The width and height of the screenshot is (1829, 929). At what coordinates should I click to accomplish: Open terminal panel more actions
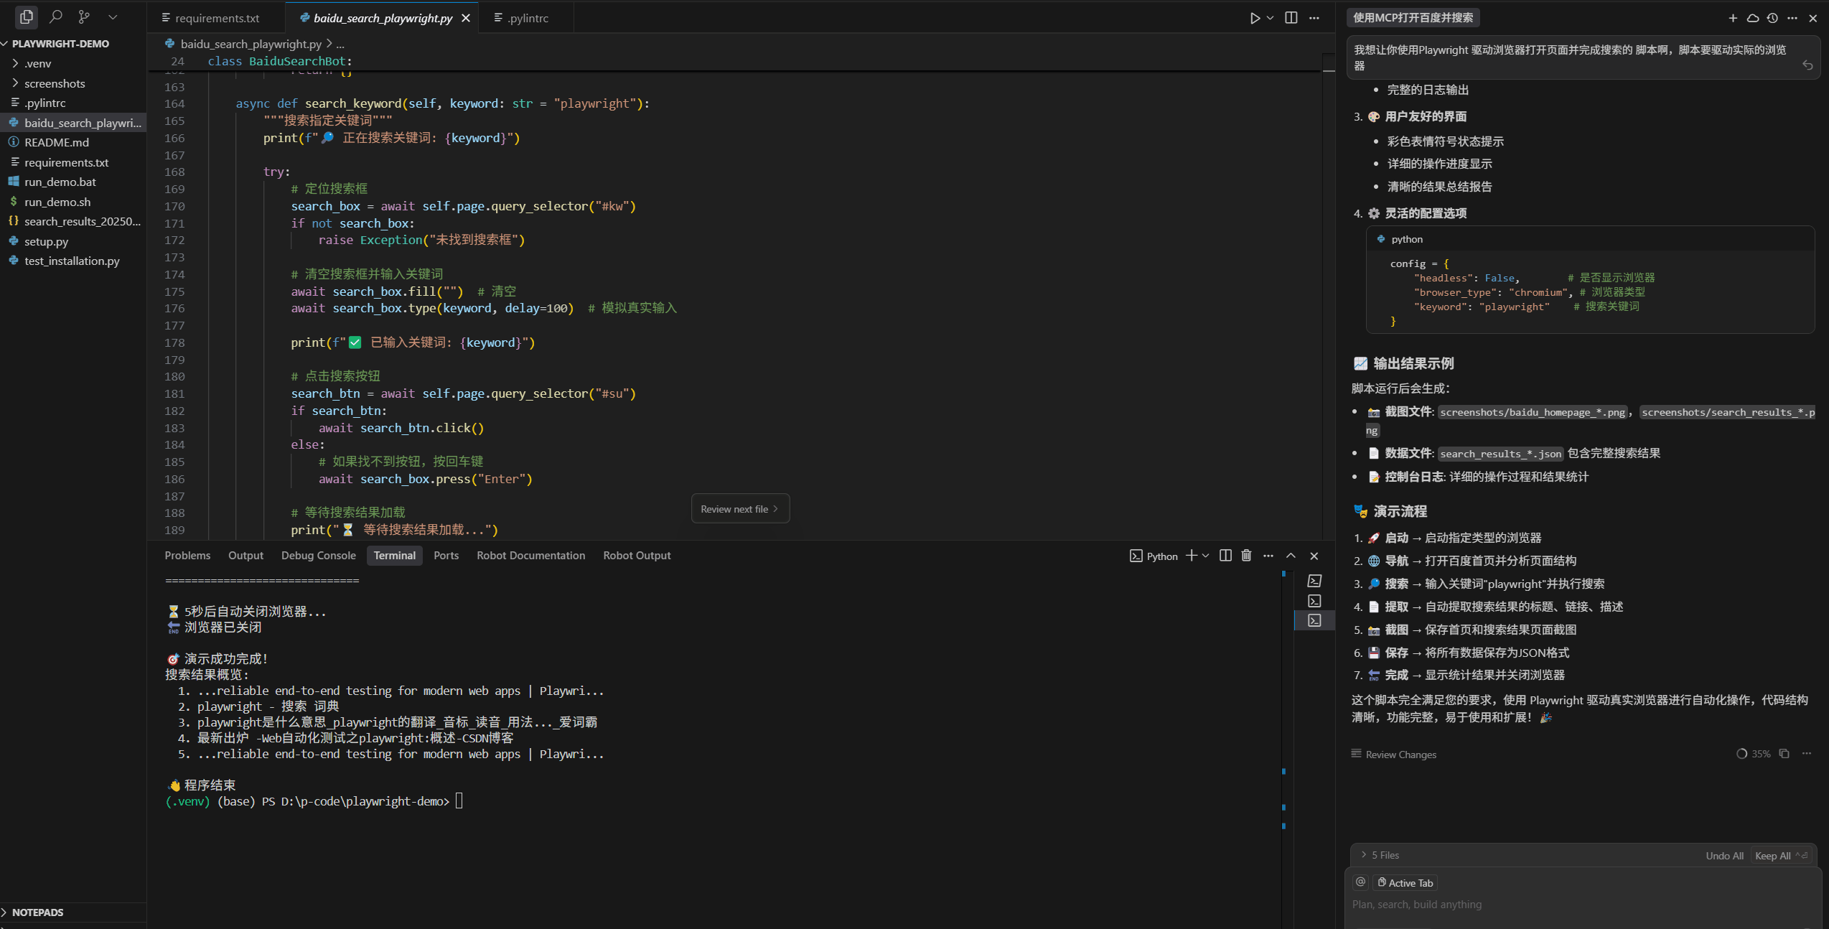[1268, 556]
